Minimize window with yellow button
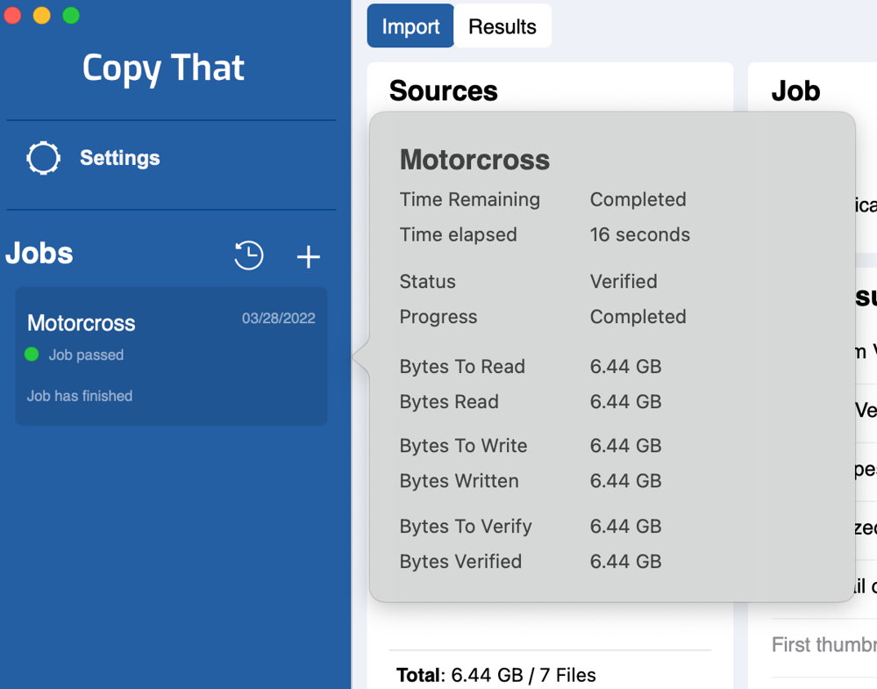 (41, 15)
